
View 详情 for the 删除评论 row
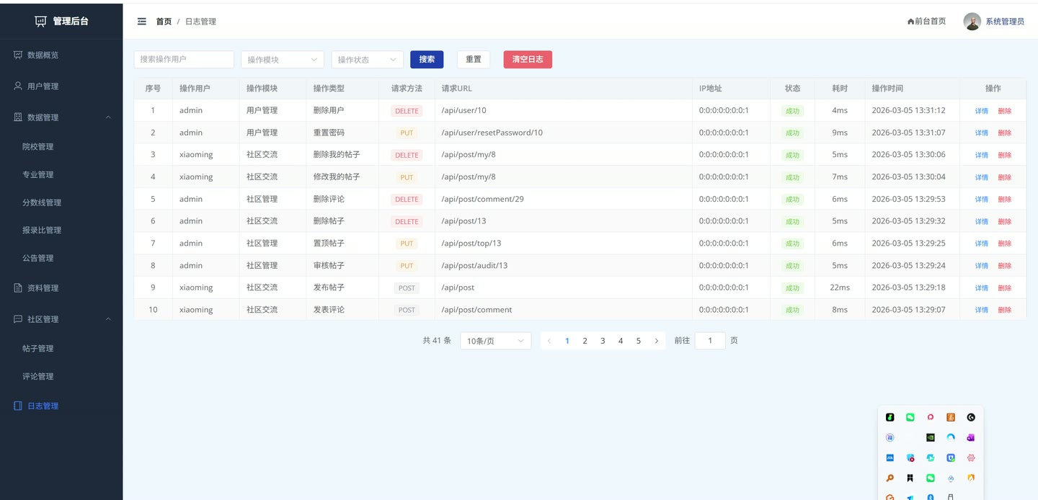982,200
